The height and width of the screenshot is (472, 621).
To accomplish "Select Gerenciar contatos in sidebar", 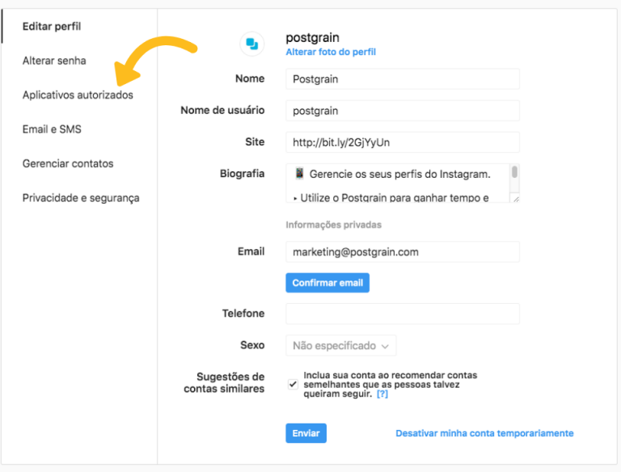I will tap(68, 163).
